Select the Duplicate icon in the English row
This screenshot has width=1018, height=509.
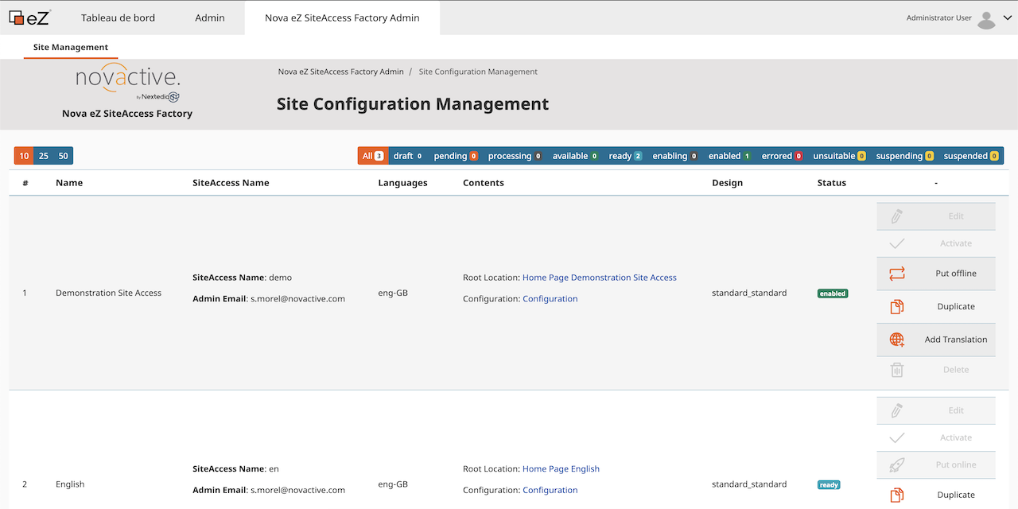click(897, 494)
